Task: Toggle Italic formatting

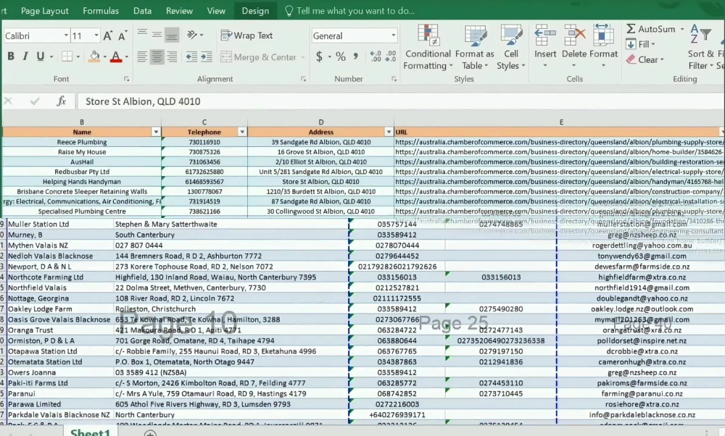Action: [25, 56]
